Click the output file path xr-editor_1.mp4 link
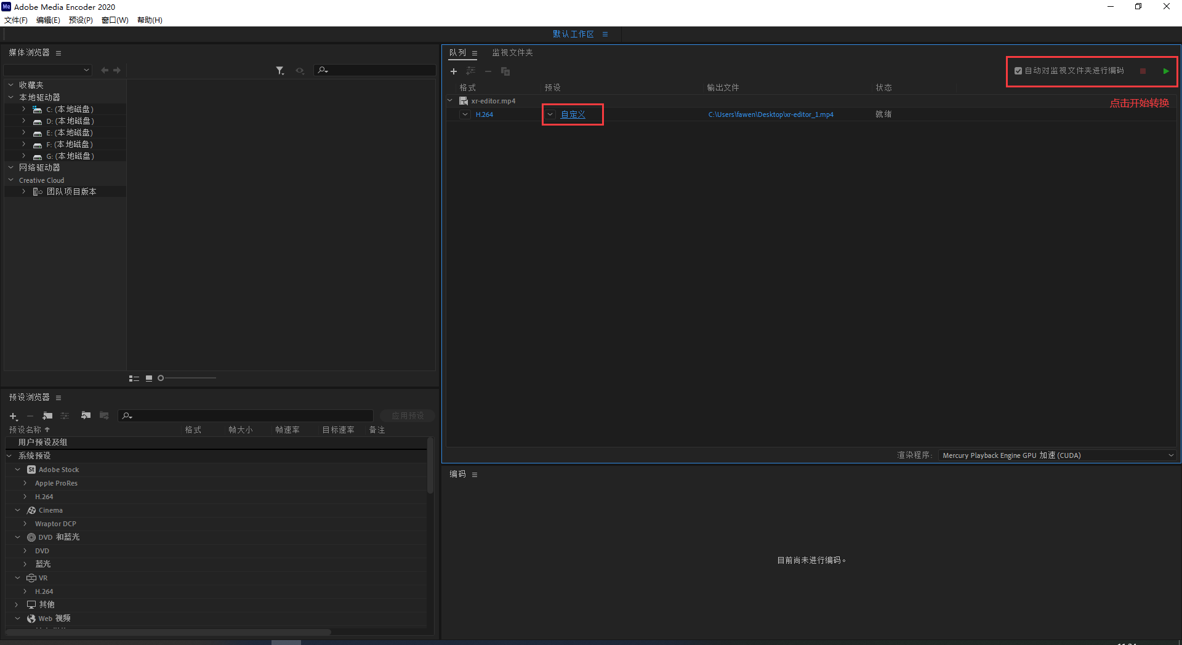 pyautogui.click(x=770, y=114)
